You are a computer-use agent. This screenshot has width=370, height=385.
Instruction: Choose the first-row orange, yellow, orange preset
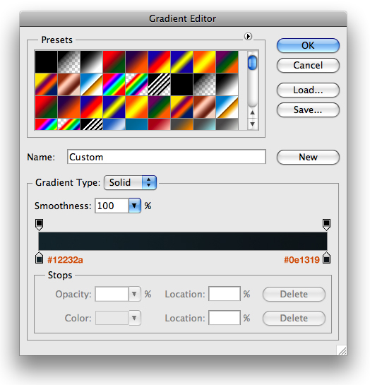204,62
